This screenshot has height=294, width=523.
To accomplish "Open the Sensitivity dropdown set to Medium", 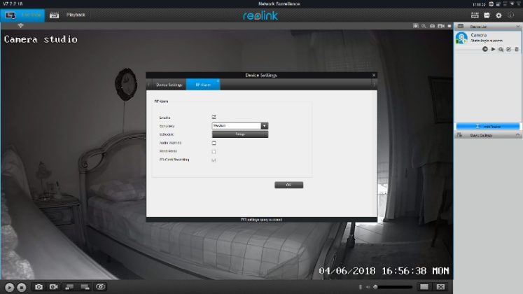I will click(240, 126).
